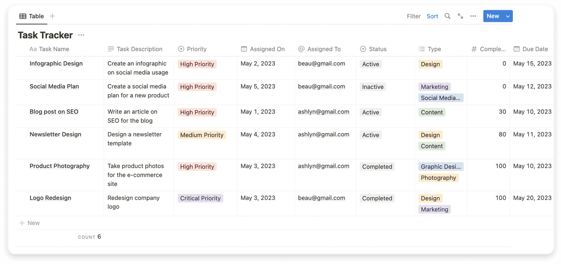Open the toolbar three-dots menu
561x264 pixels.
click(473, 16)
